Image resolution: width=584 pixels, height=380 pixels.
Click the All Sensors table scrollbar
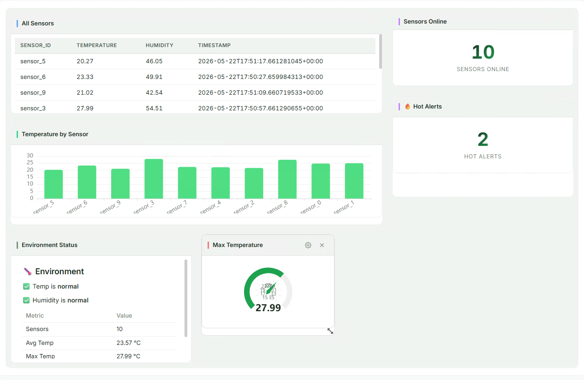click(381, 51)
